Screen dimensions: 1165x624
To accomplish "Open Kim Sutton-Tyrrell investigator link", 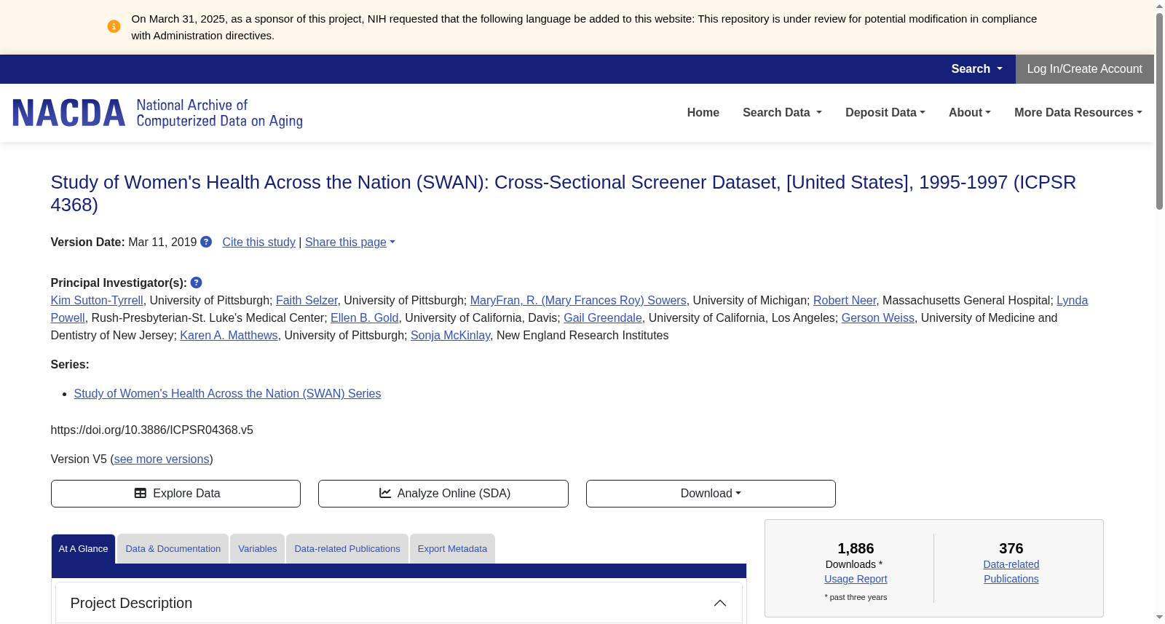I will 97,301.
